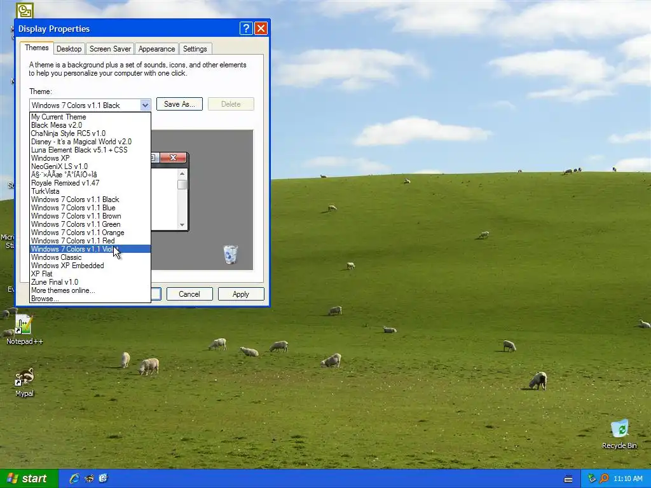Select NeoGeniX LS v1.0 theme
Screen dimensions: 651x488
[90, 166]
